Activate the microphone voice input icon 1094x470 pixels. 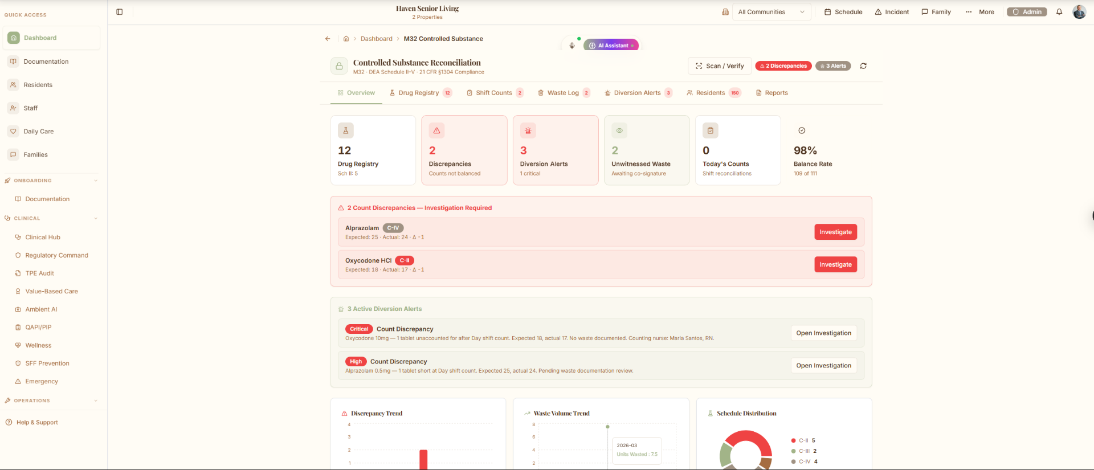[572, 46]
